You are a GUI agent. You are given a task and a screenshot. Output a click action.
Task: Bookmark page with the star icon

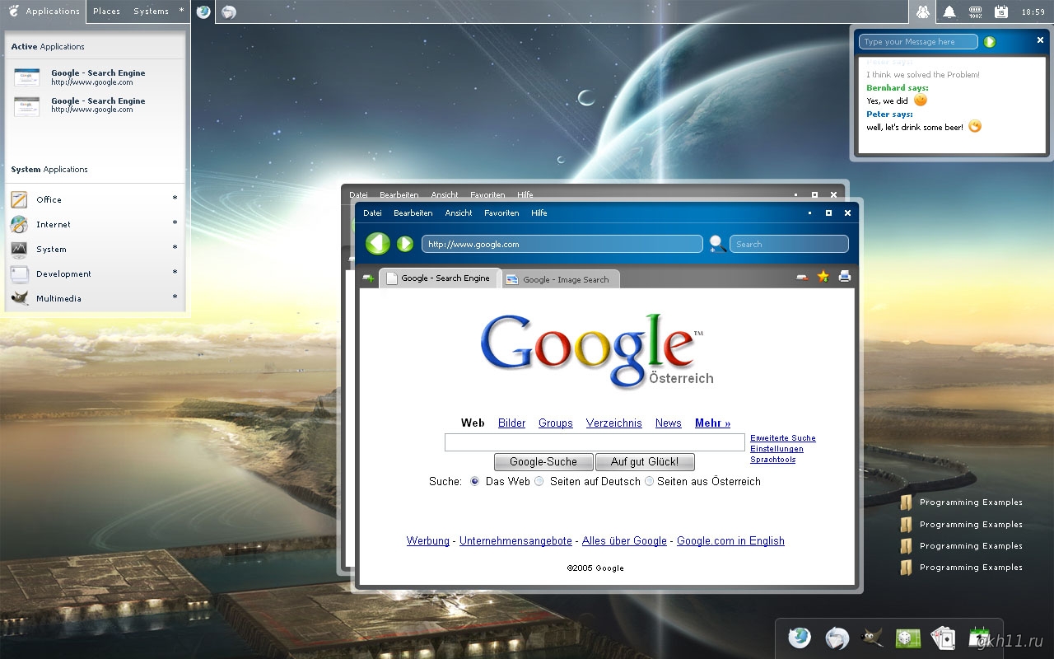click(x=823, y=277)
